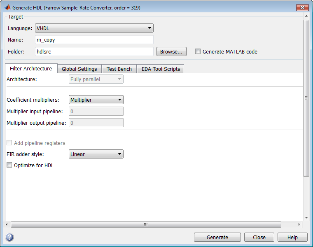Click the vertical scrollbar thumb
Screen dimensions: 313x247
(306, 98)
